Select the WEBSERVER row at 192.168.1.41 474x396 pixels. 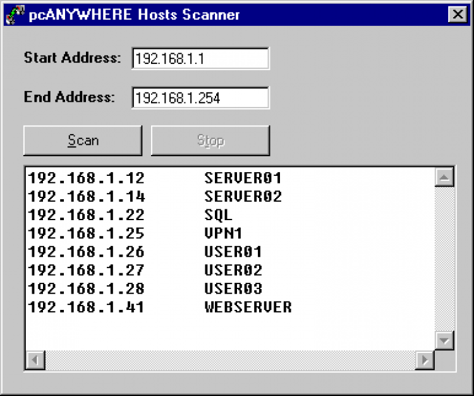(230, 307)
